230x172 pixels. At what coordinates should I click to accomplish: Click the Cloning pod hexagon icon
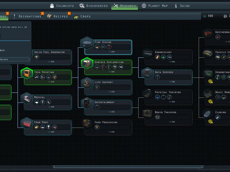point(208,114)
